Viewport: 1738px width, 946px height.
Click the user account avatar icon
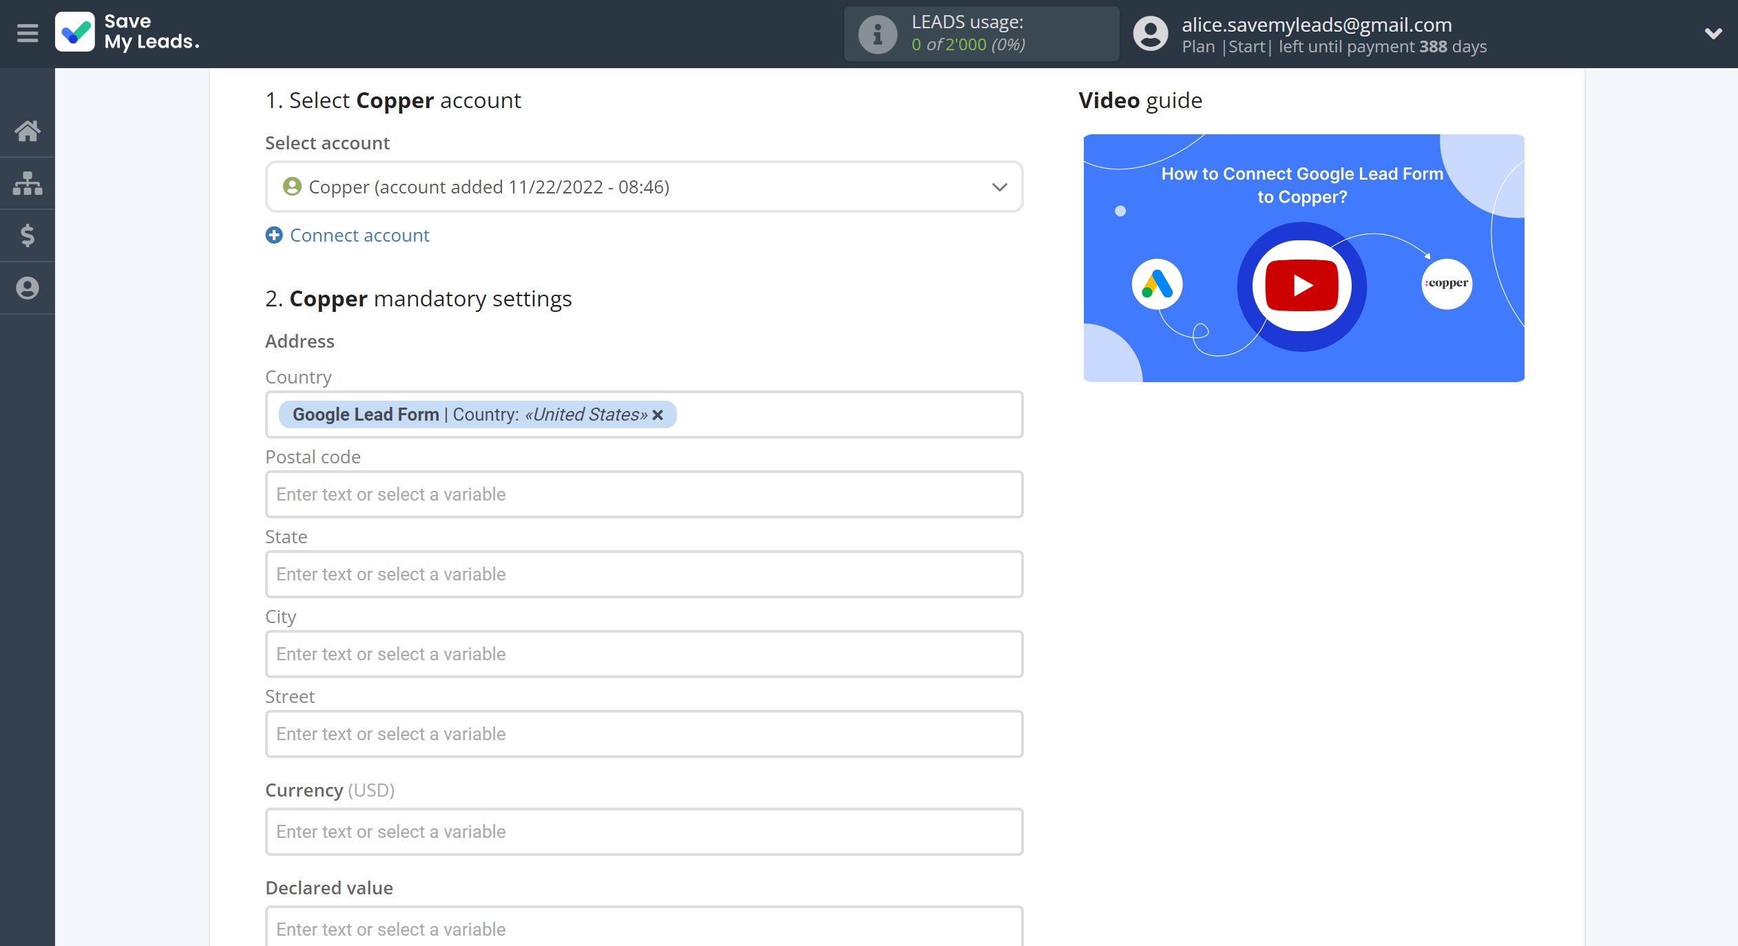pyautogui.click(x=1151, y=34)
